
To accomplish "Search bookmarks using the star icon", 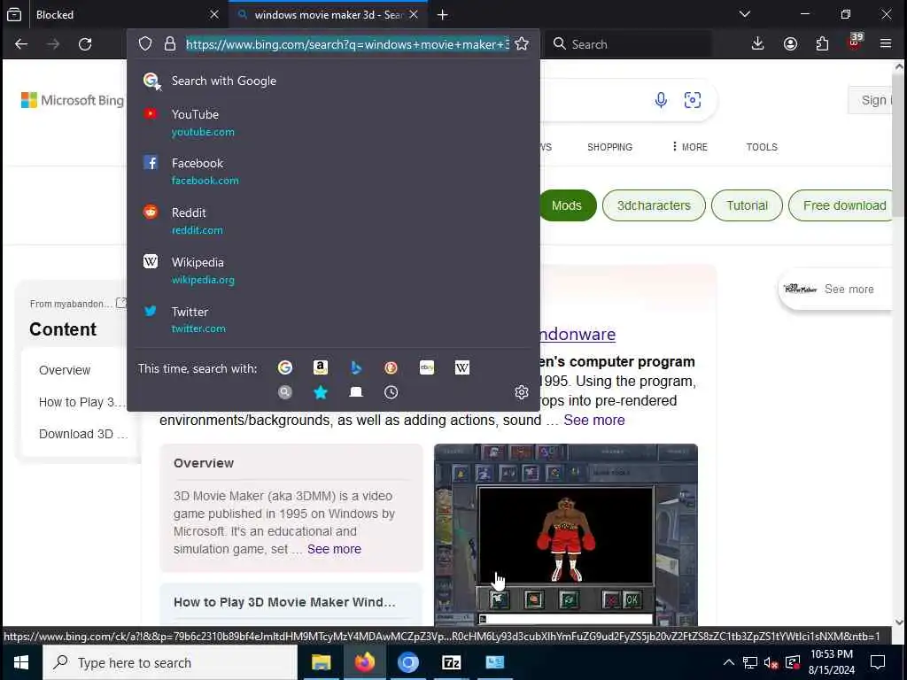I will 321,392.
